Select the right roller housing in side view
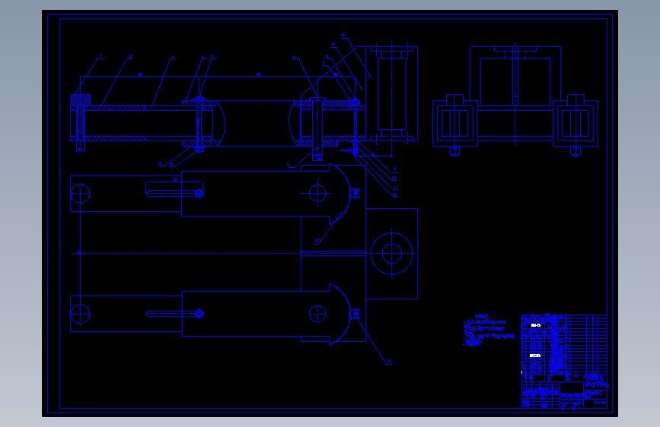Image resolution: width=660 pixels, height=427 pixels. coord(576,124)
